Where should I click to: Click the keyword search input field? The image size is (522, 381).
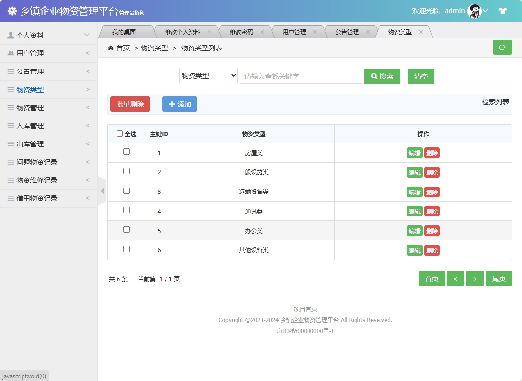pos(301,76)
